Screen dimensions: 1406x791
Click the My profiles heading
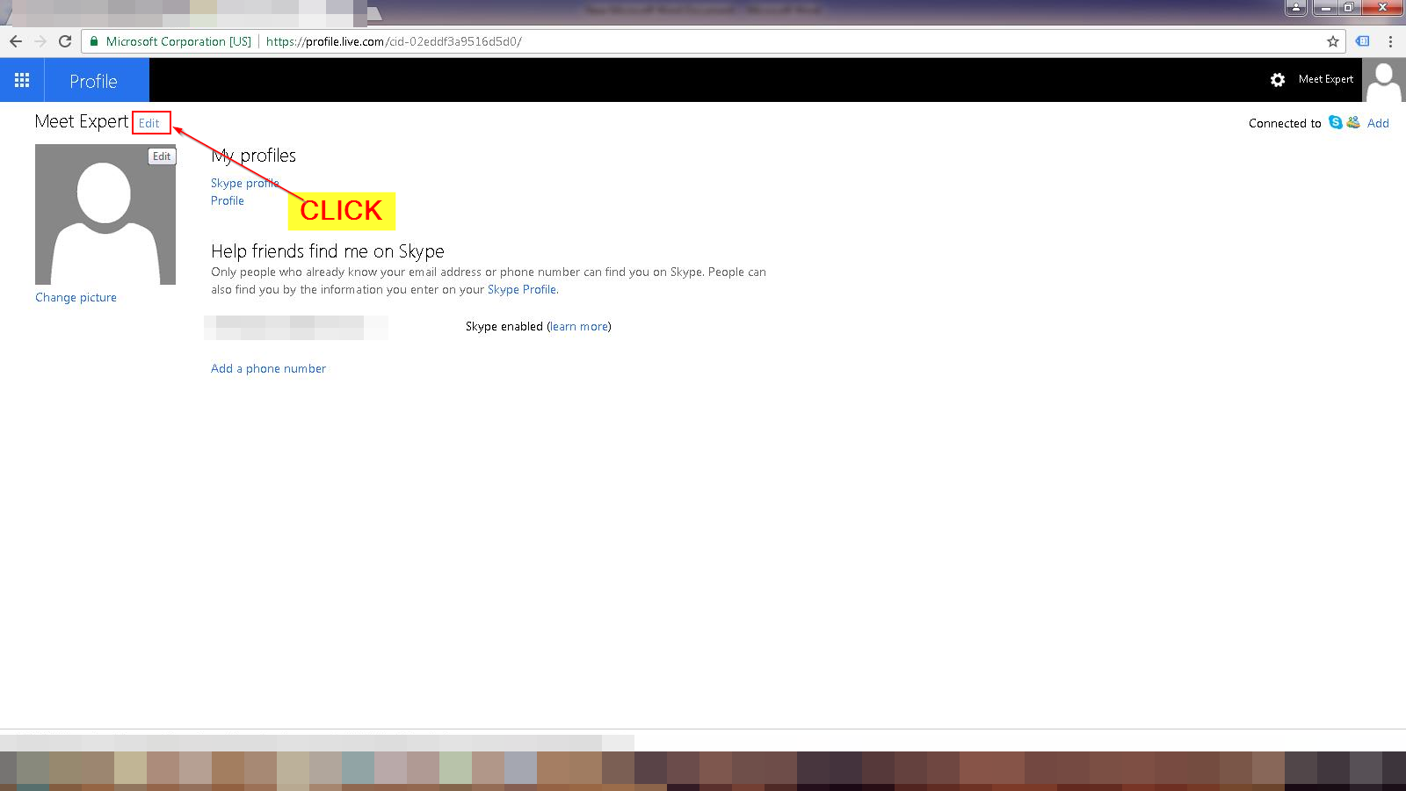point(253,156)
